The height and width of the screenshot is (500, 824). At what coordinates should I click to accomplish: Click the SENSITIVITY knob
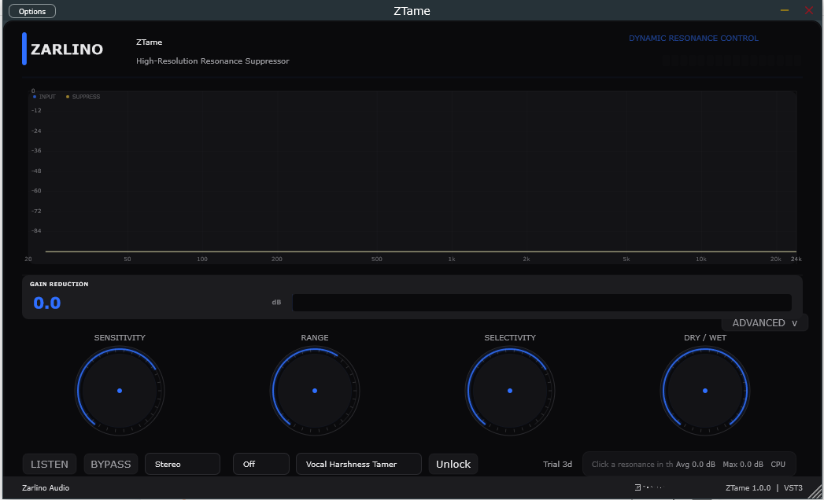tap(120, 391)
